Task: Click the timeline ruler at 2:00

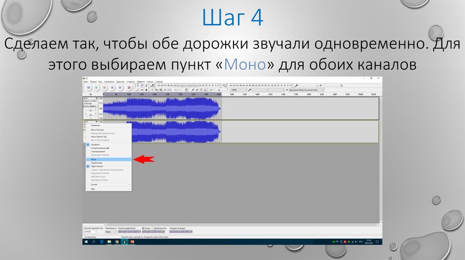Action: pyautogui.click(x=154, y=94)
